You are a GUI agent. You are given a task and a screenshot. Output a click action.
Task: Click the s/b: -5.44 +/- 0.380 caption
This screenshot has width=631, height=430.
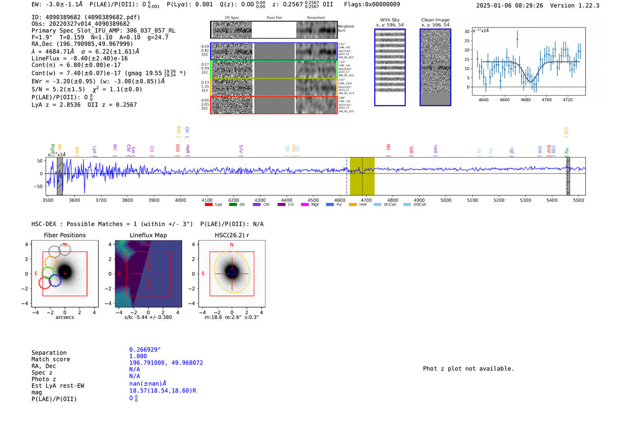tap(148, 317)
